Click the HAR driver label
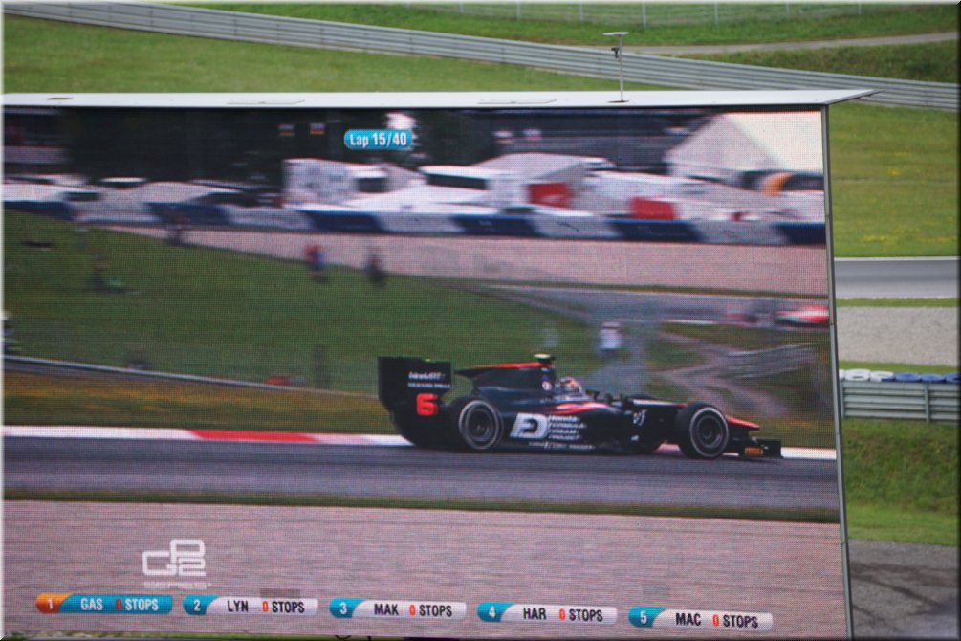Image resolution: width=961 pixels, height=641 pixels. (x=535, y=614)
